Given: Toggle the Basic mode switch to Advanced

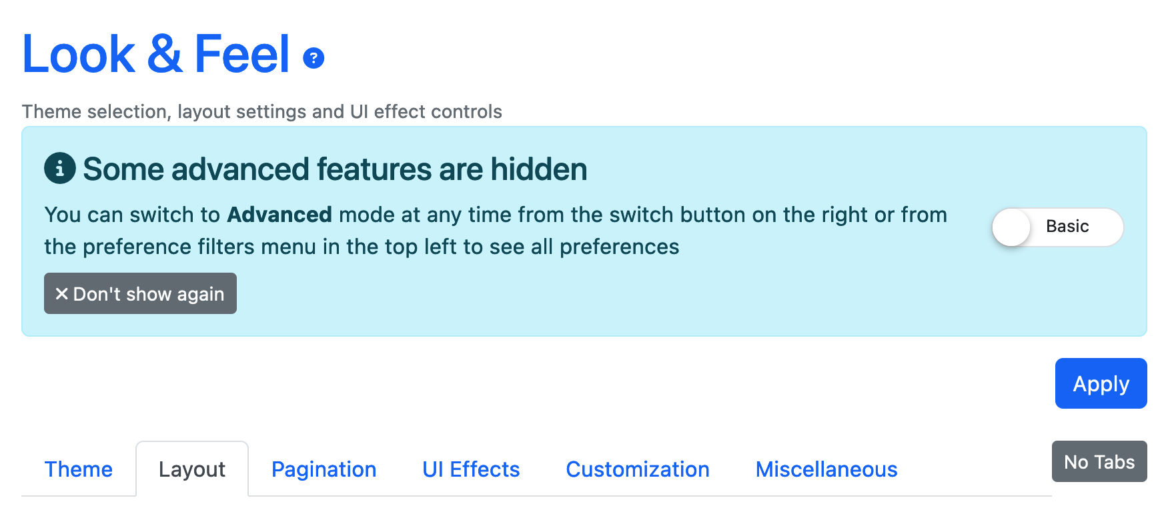Looking at the screenshot, I should [1057, 227].
